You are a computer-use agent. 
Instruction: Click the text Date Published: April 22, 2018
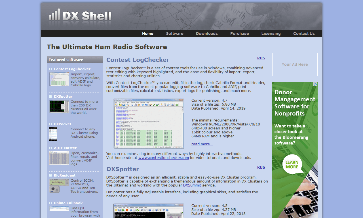(x=218, y=214)
